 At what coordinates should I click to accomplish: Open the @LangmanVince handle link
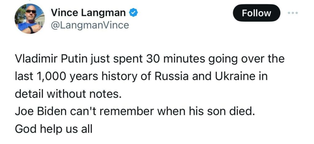[x=89, y=25]
